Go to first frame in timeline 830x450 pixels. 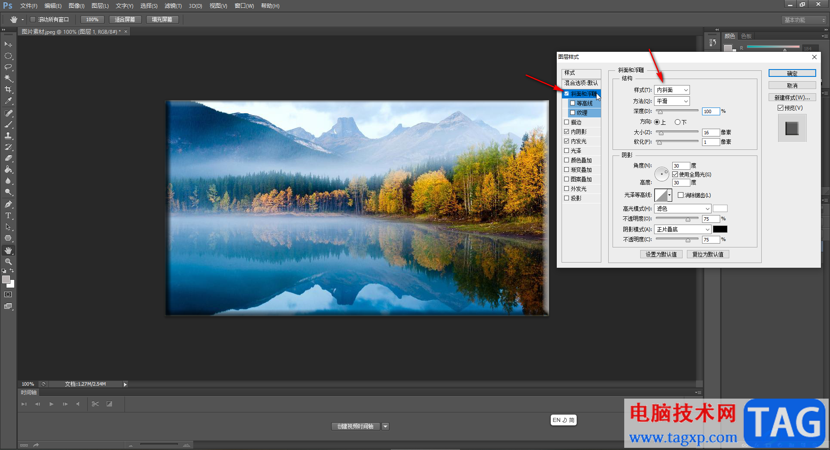coord(24,404)
